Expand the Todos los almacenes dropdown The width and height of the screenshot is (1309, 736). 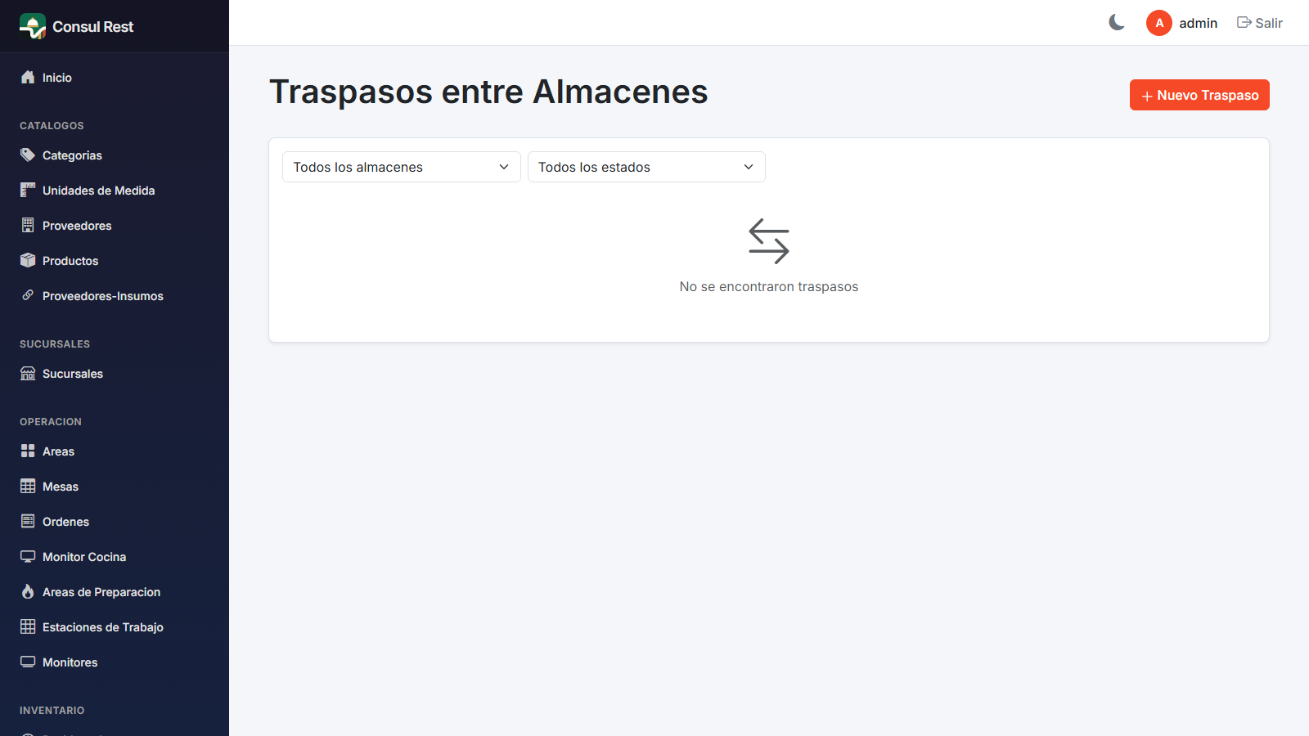pos(402,167)
